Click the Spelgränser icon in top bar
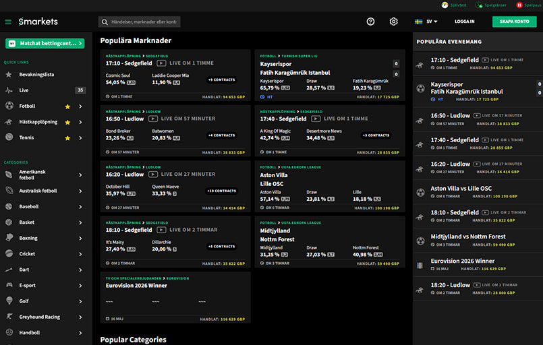The image size is (543, 345). pyautogui.click(x=479, y=5)
